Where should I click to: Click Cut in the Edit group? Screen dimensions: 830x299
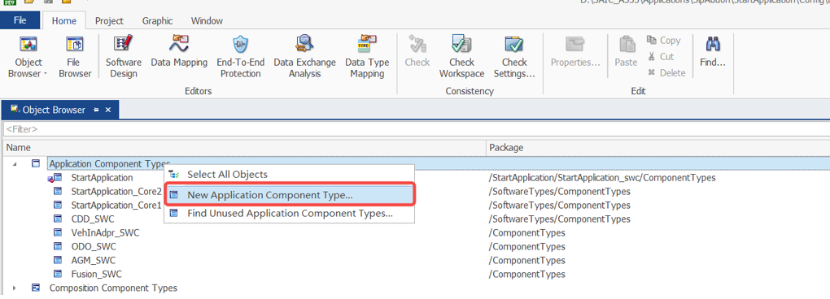coord(661,57)
